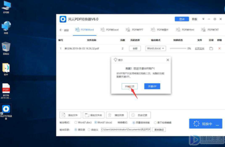Screen dimensions: 225x147
Task: Choose the 只转三页 button in the dialog
Action: pyautogui.click(x=130, y=86)
